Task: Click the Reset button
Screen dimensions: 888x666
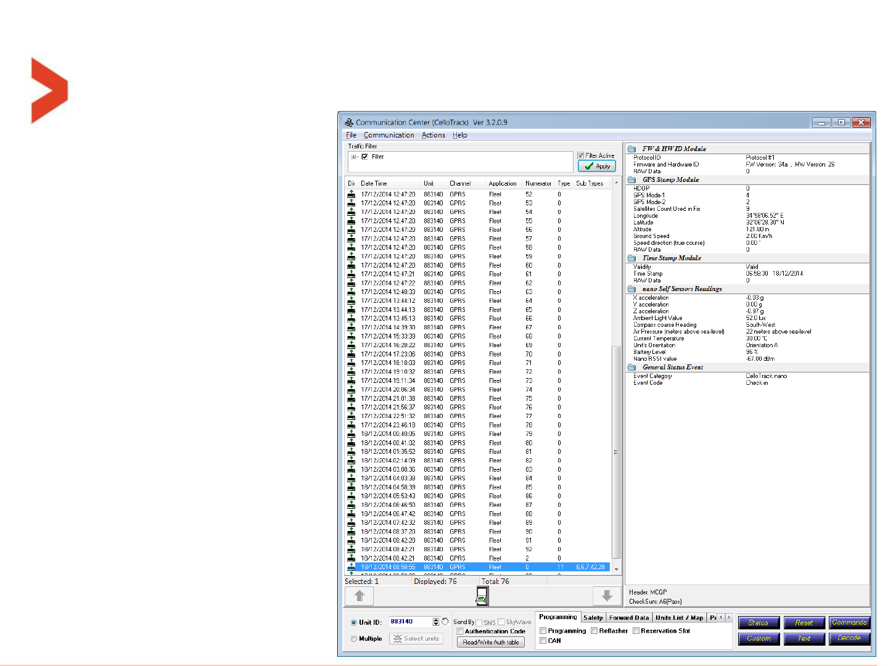Action: coord(804,623)
